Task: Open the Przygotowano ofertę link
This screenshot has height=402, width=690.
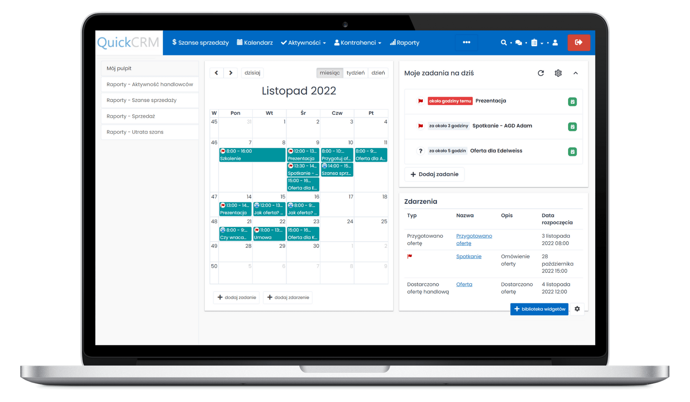Action: click(x=474, y=239)
